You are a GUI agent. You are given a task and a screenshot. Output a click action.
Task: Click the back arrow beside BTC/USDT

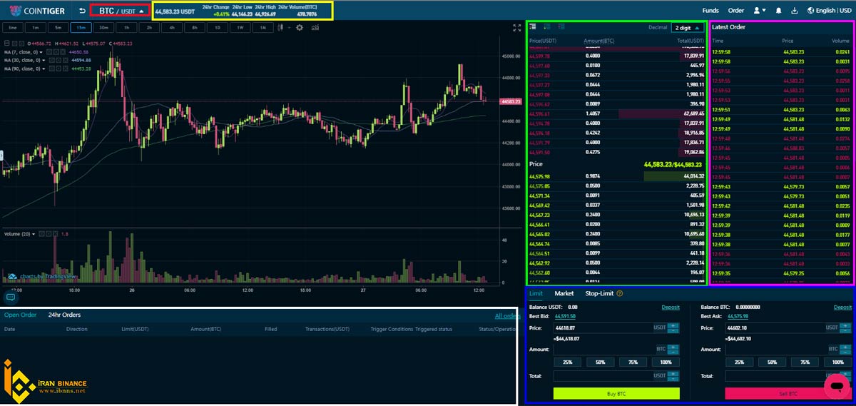coord(82,11)
